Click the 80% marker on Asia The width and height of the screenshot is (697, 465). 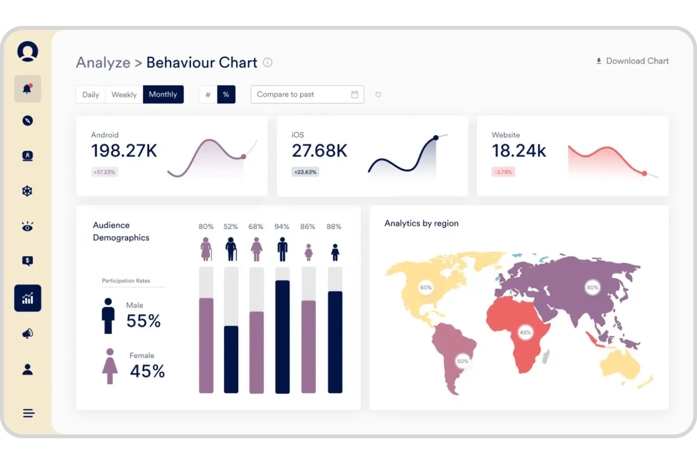(592, 287)
